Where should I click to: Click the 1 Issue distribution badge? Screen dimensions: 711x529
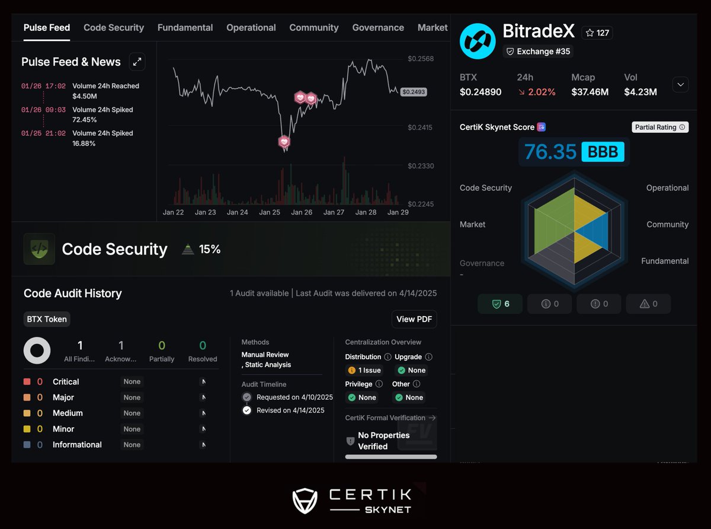point(364,370)
